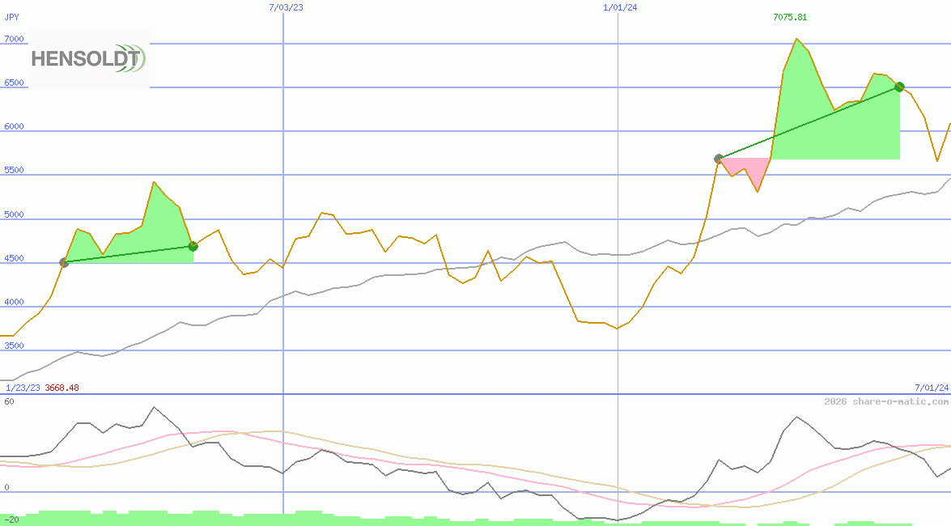Click the 7000 price axis label
The image size is (951, 526).
(14, 39)
